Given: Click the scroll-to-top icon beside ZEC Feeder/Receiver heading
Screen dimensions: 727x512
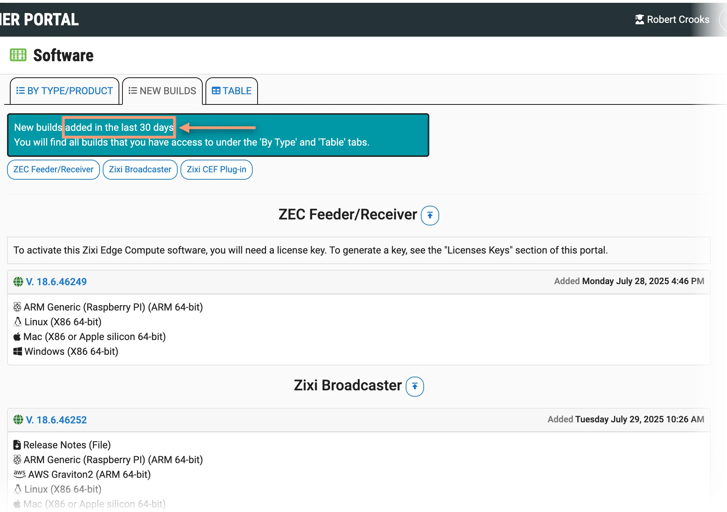Looking at the screenshot, I should tap(430, 215).
